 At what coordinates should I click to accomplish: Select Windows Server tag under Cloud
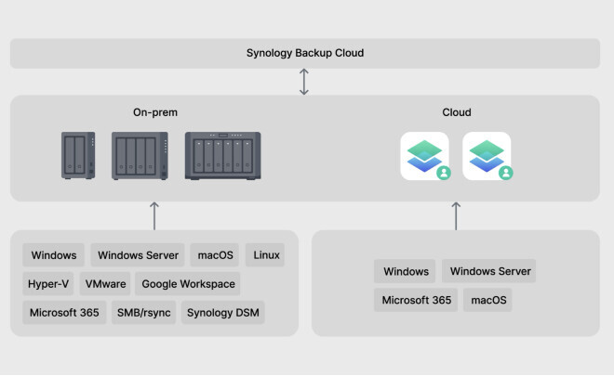489,271
